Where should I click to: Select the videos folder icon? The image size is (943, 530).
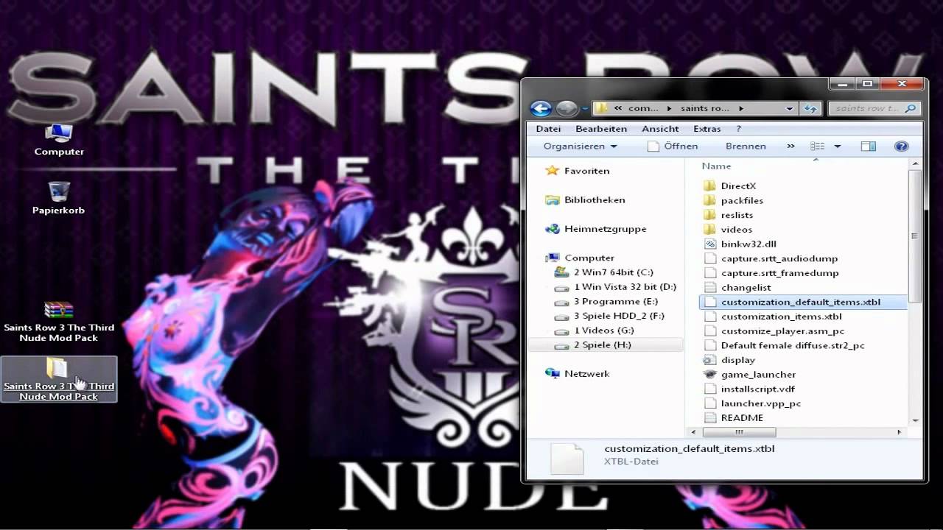pyautogui.click(x=709, y=229)
